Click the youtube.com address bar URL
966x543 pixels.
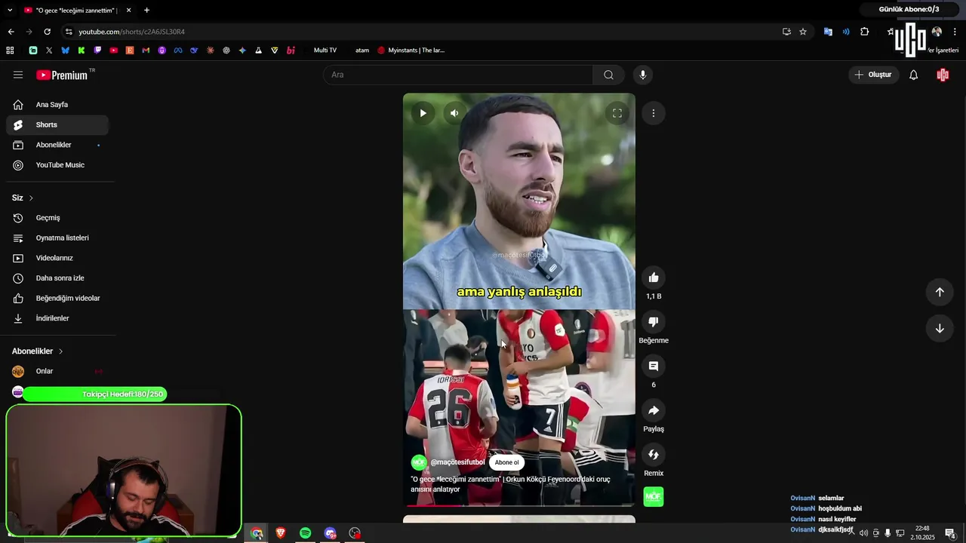coord(132,32)
